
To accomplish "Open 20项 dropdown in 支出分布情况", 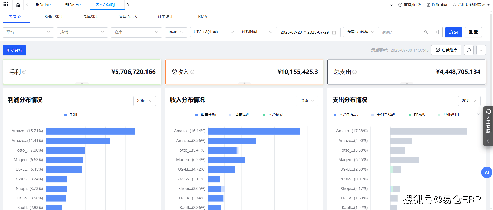I will click(469, 101).
